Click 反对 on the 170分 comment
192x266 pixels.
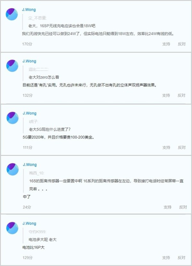coord(182,44)
